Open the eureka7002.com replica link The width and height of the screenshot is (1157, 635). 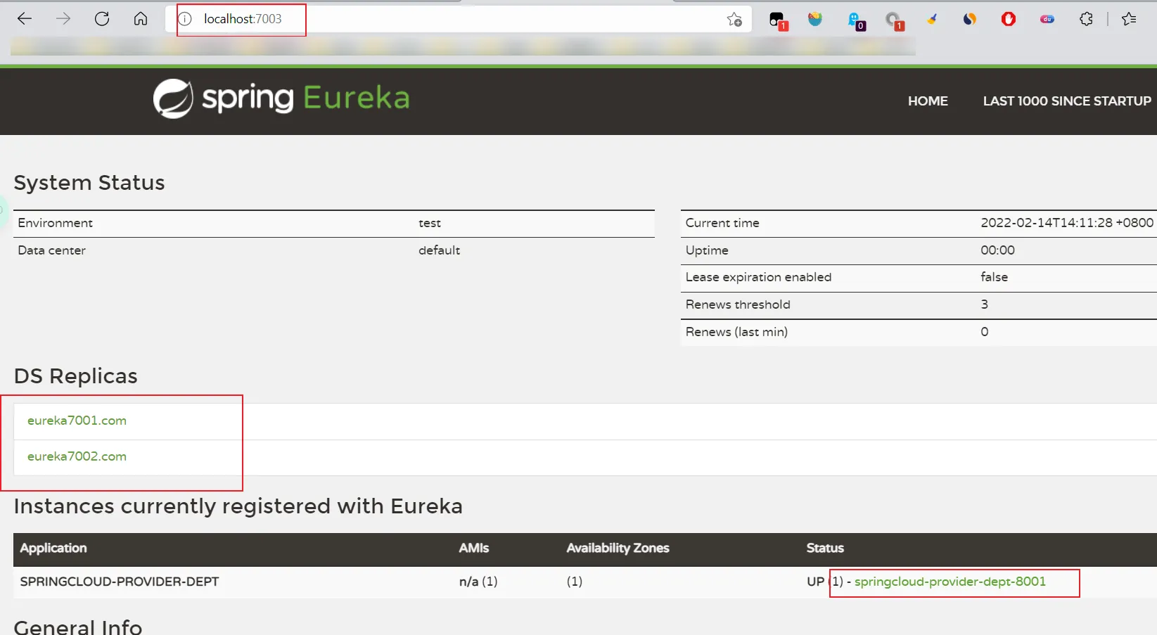point(77,456)
